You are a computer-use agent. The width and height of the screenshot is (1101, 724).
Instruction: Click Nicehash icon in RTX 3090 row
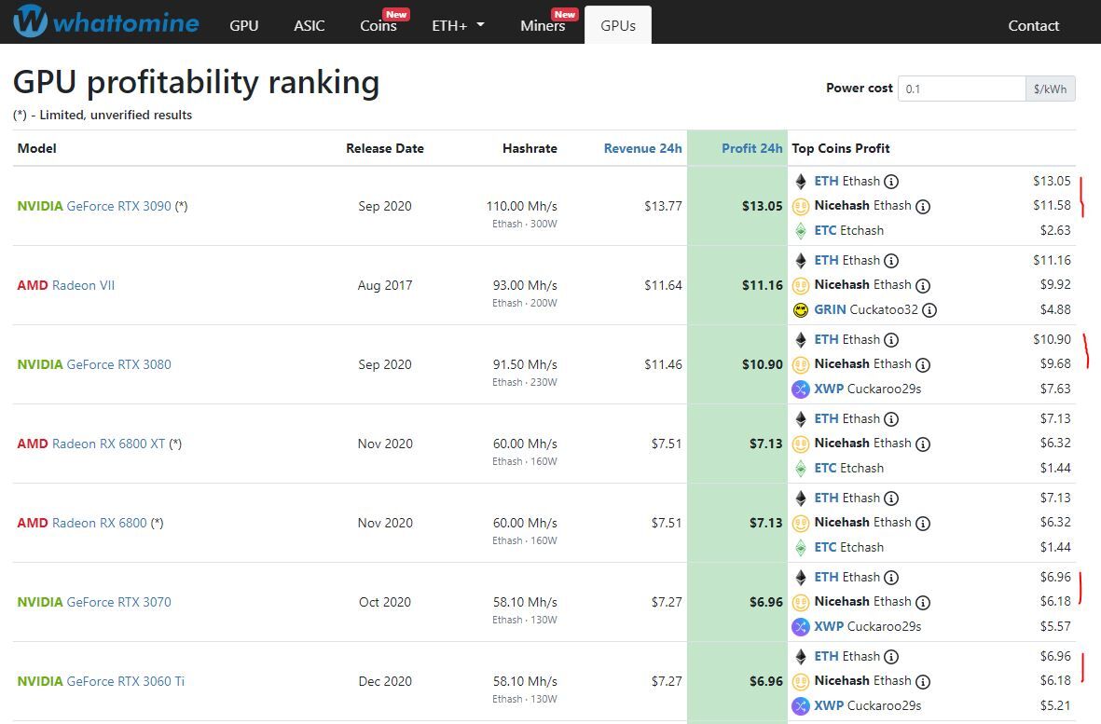pos(801,206)
